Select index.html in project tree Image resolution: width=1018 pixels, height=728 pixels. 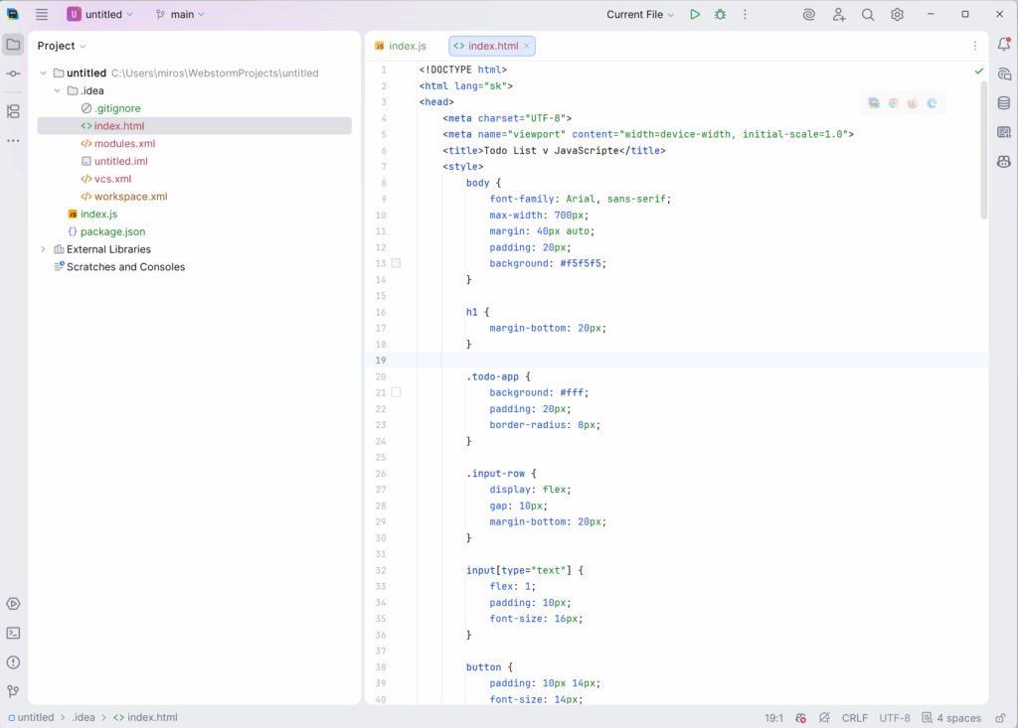point(195,126)
